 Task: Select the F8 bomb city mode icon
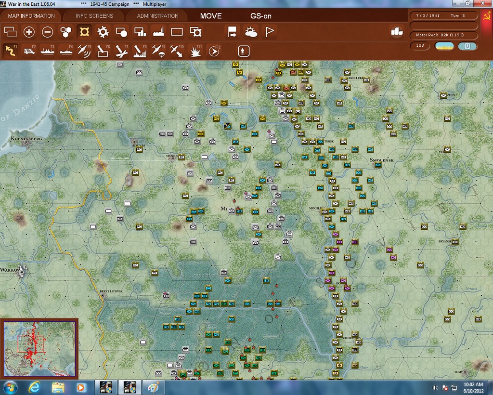[140, 51]
